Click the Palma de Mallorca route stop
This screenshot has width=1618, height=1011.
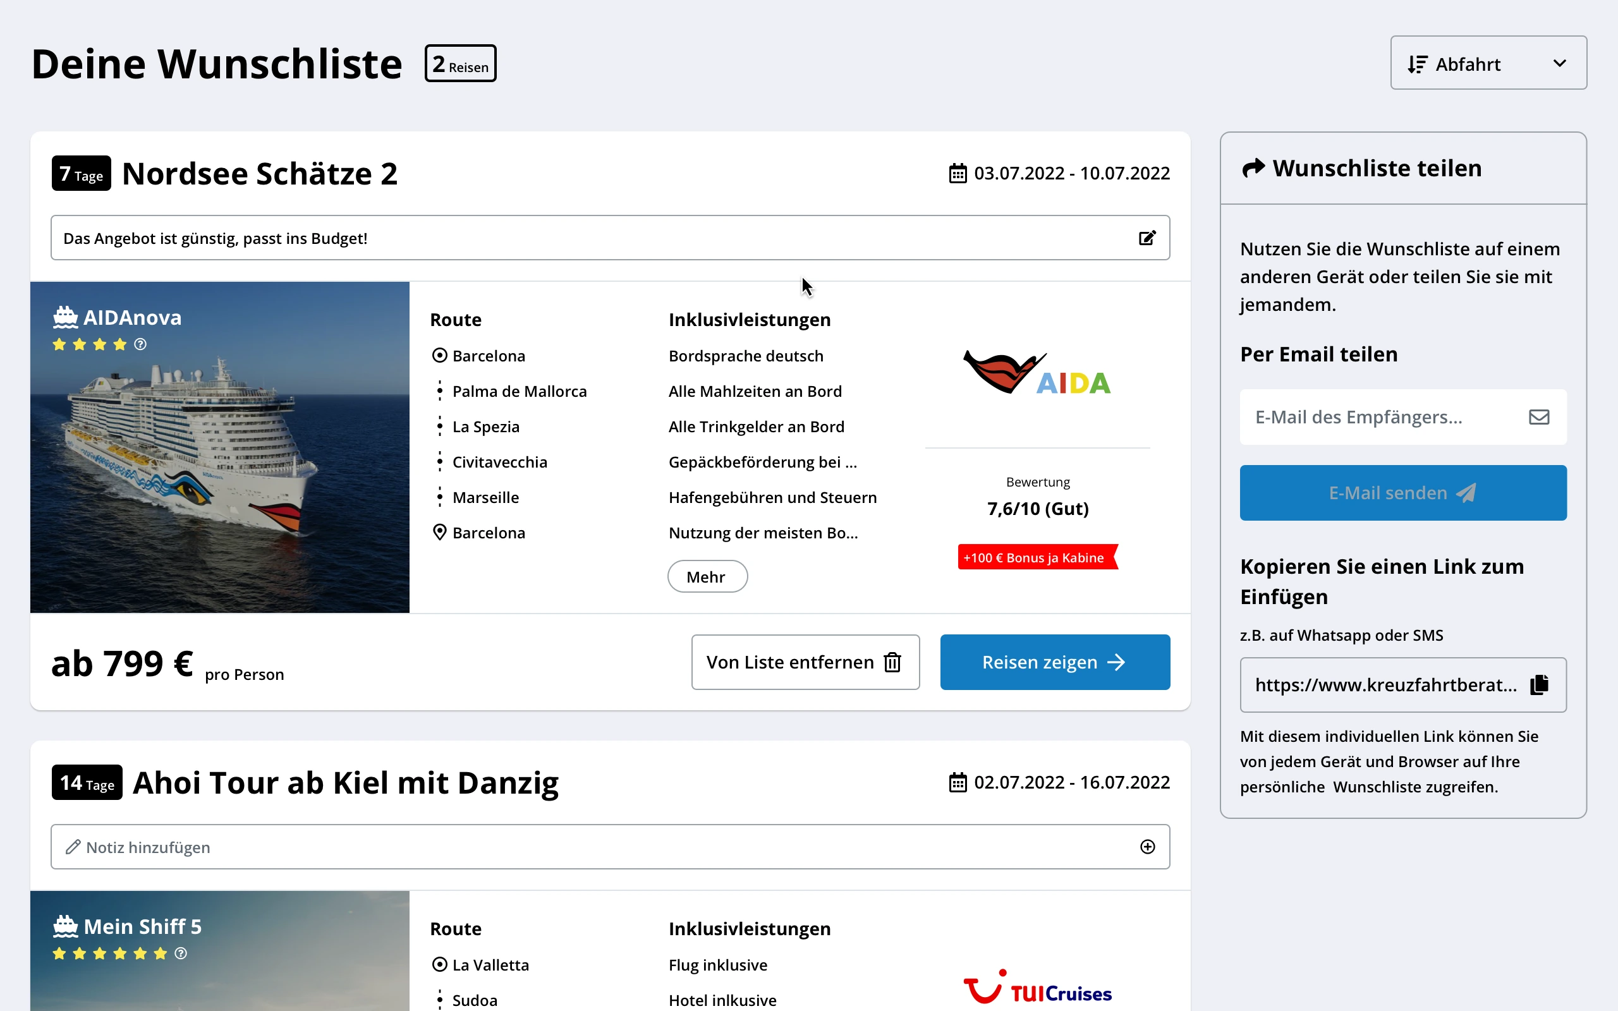520,391
